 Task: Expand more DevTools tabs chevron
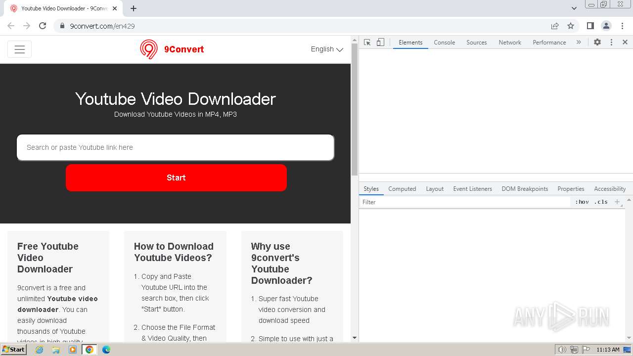click(579, 43)
